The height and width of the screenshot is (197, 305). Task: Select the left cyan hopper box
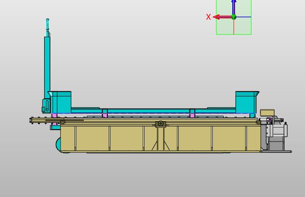point(59,102)
